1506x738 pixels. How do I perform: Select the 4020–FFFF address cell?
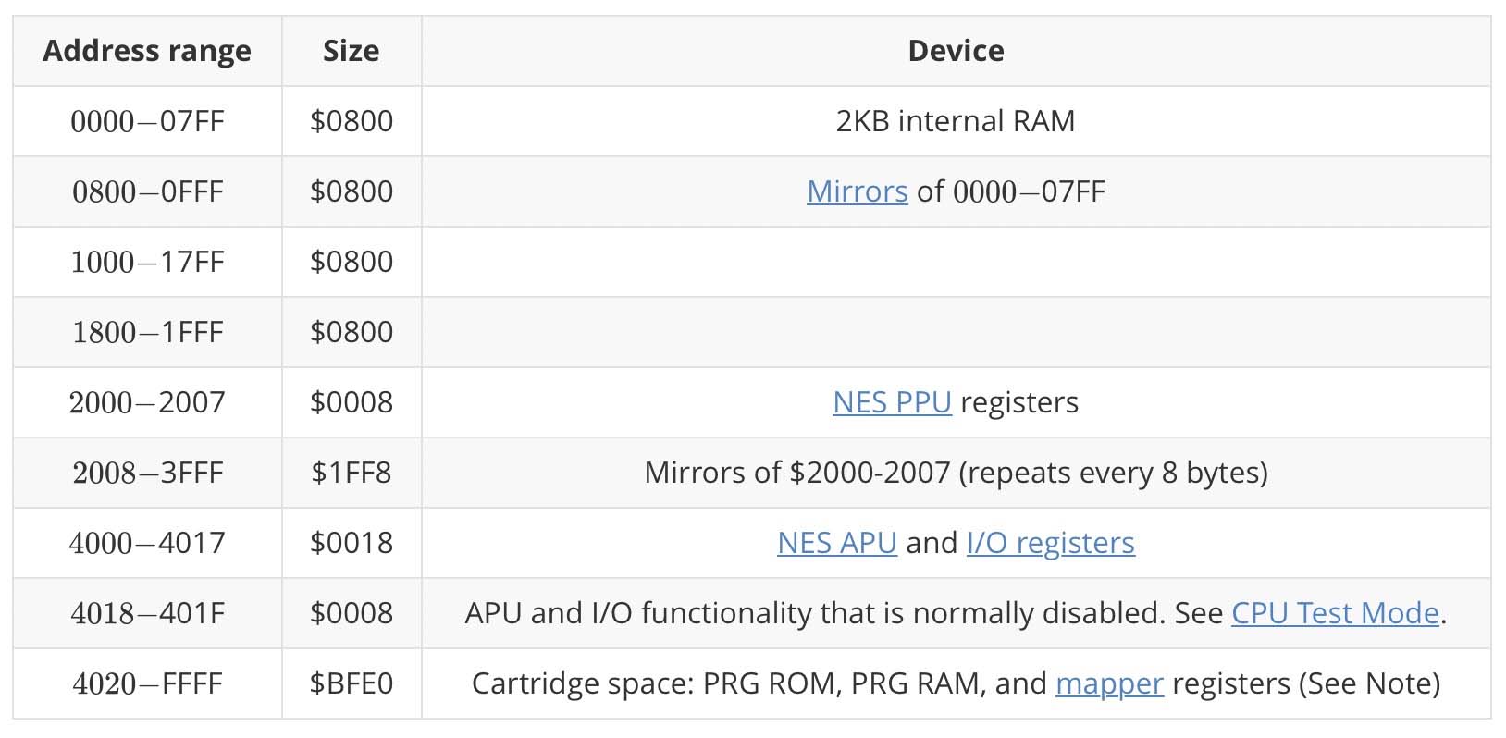click(x=147, y=683)
